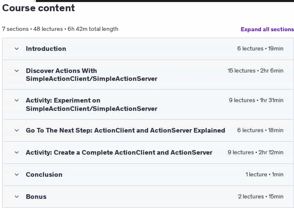Click the 15 lectures • 2hr 6min label
The image size is (294, 208).
[x=256, y=70]
